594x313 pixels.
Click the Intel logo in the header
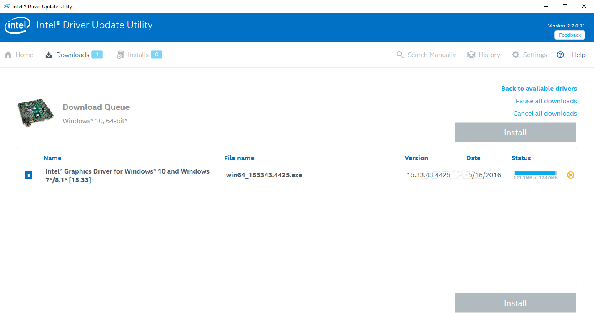(17, 26)
